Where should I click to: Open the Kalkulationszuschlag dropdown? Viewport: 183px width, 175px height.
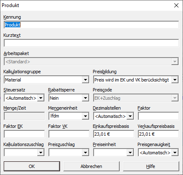(x=24, y=152)
